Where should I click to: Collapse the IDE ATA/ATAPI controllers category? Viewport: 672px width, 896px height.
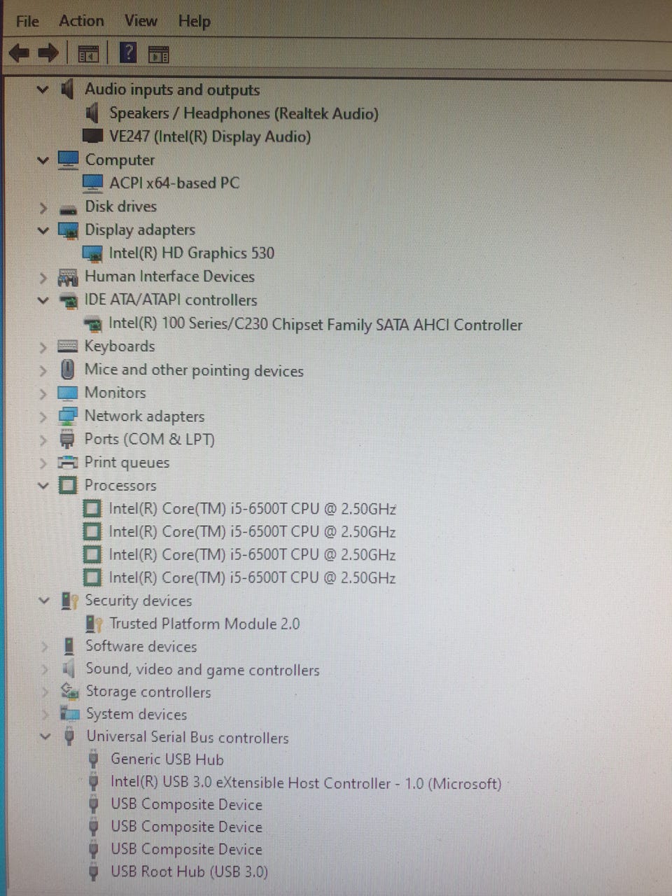click(x=43, y=300)
